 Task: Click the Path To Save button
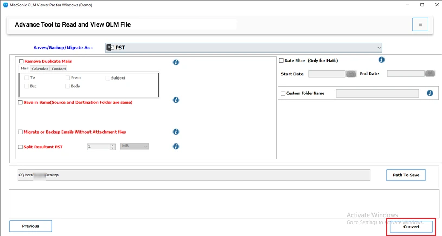coord(406,175)
